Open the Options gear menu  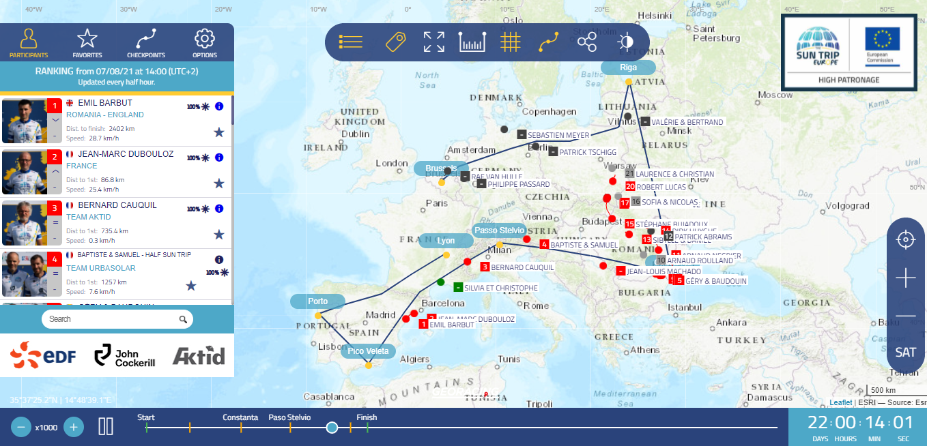(x=205, y=43)
